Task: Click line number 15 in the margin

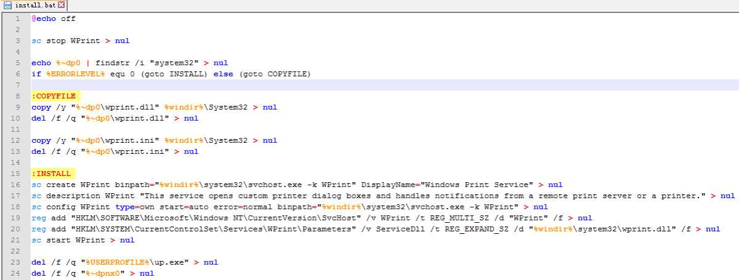Action: click(17, 174)
